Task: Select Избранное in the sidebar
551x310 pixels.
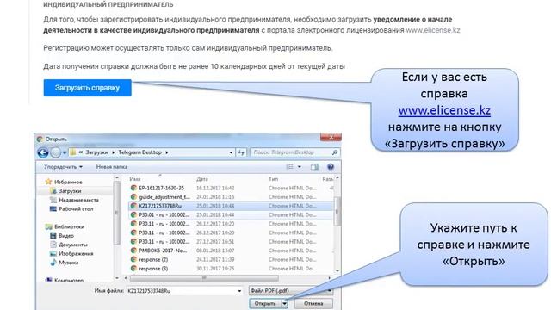Action: pyautogui.click(x=64, y=182)
